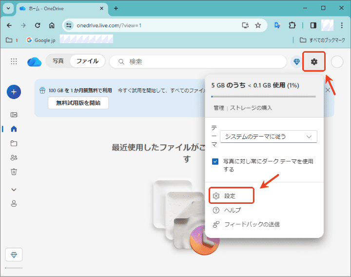Open My Files folder icon in sidebar

tap(14, 143)
